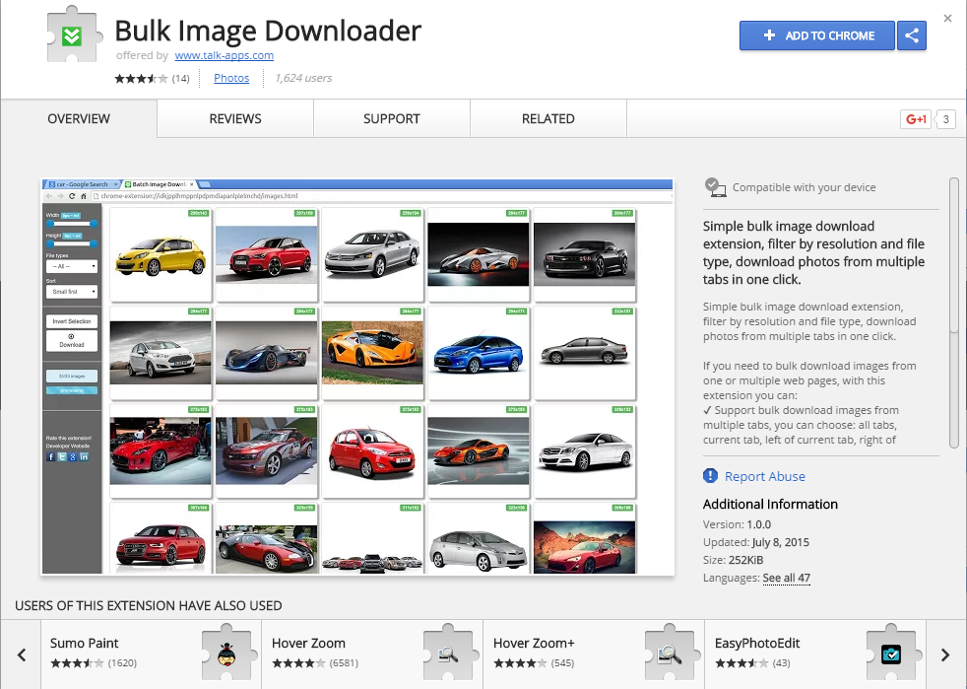The height and width of the screenshot is (689, 967).
Task: Click the processing progress bar in screenshot
Action: (72, 390)
